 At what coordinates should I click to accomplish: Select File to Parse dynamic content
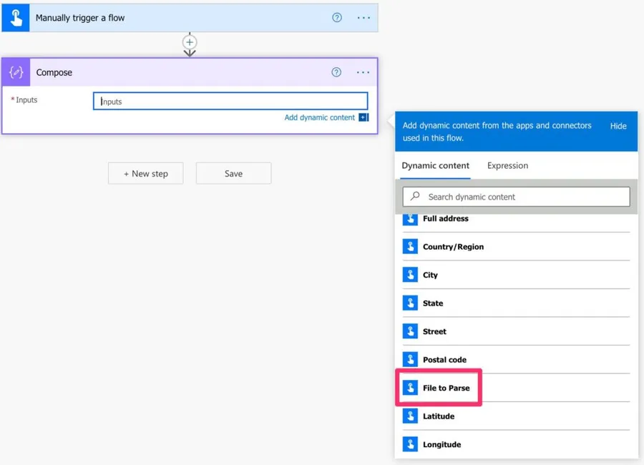[x=446, y=388]
